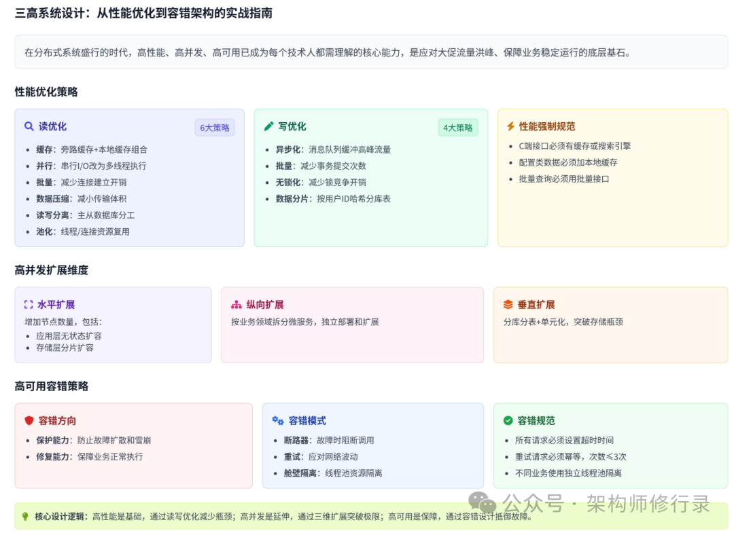Image resolution: width=734 pixels, height=533 pixels.
Task: Click the pencil icon beside 写优化
Action: click(268, 126)
